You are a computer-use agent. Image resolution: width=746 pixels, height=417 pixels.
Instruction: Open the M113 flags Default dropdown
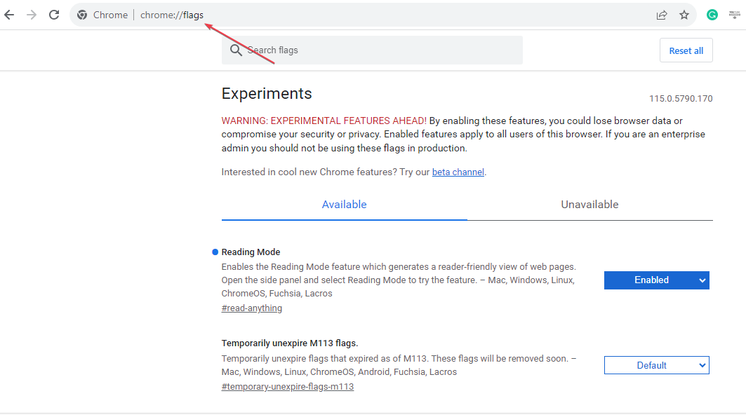656,365
